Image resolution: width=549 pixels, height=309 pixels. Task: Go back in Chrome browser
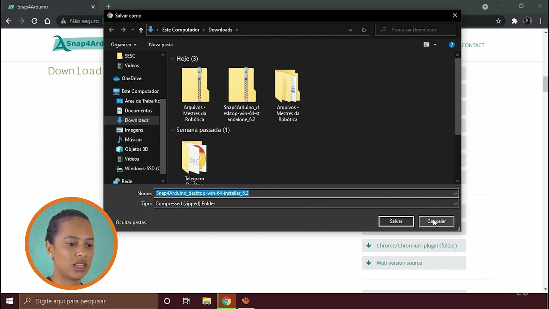pos(9,21)
